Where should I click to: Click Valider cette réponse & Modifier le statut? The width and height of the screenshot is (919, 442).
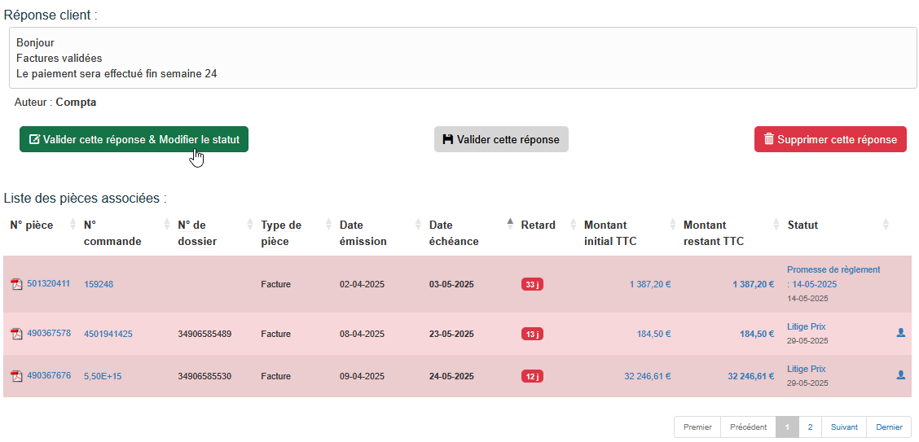click(x=134, y=139)
